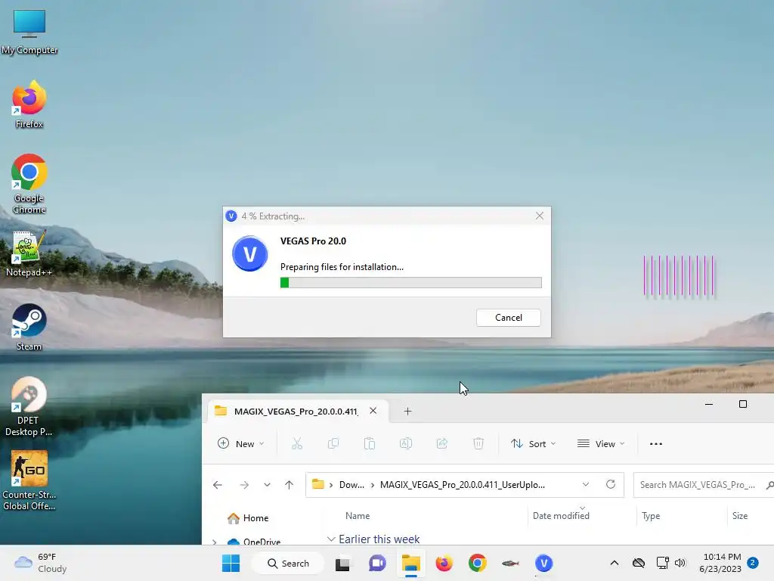Click MAGIX_VEGAS_Pro breadcrumb in address bar
Screen dimensions: 774x581
pos(463,485)
